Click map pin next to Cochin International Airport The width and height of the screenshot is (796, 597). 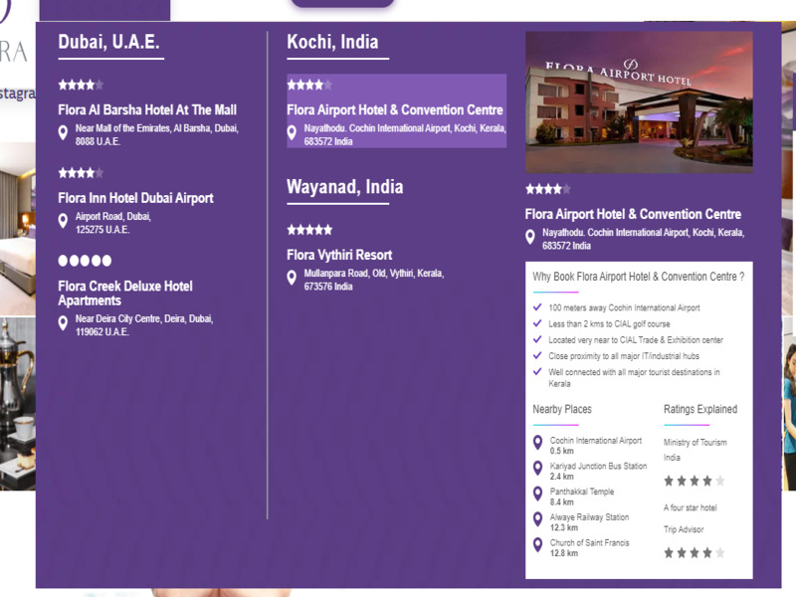tap(538, 444)
